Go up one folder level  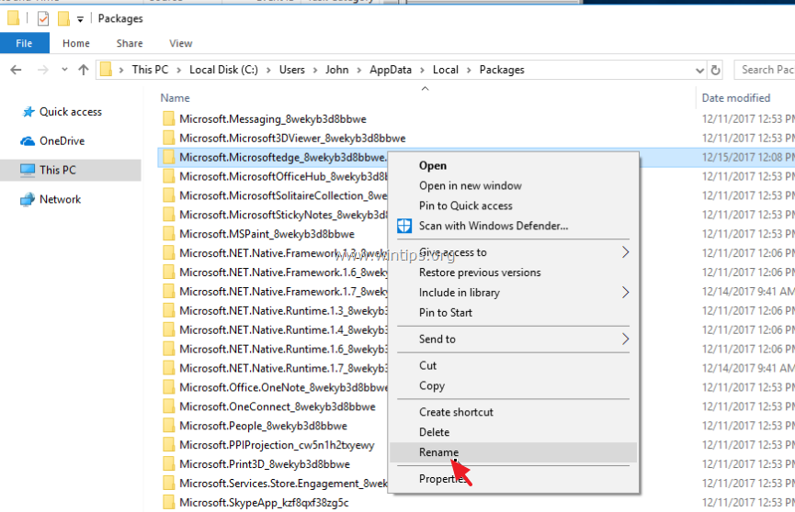(x=83, y=70)
